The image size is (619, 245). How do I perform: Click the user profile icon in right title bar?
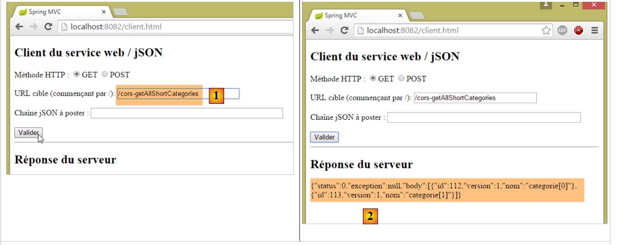click(x=546, y=5)
